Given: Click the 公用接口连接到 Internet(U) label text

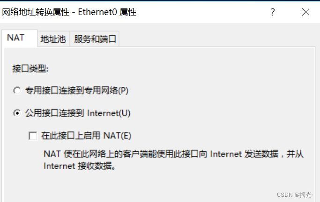Looking at the screenshot, I should pyautogui.click(x=78, y=113).
